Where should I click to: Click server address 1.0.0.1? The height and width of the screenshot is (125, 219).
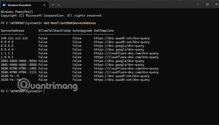tap(7, 57)
